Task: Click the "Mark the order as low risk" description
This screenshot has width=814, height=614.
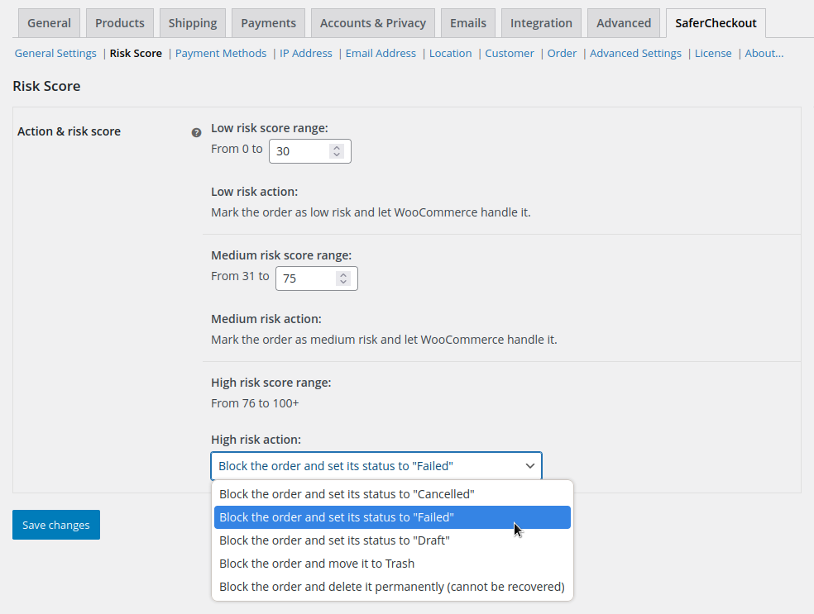Action: point(371,212)
